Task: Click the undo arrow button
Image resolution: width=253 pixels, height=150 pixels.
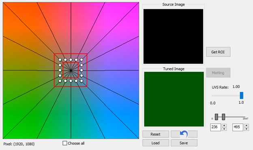Action: point(184,134)
